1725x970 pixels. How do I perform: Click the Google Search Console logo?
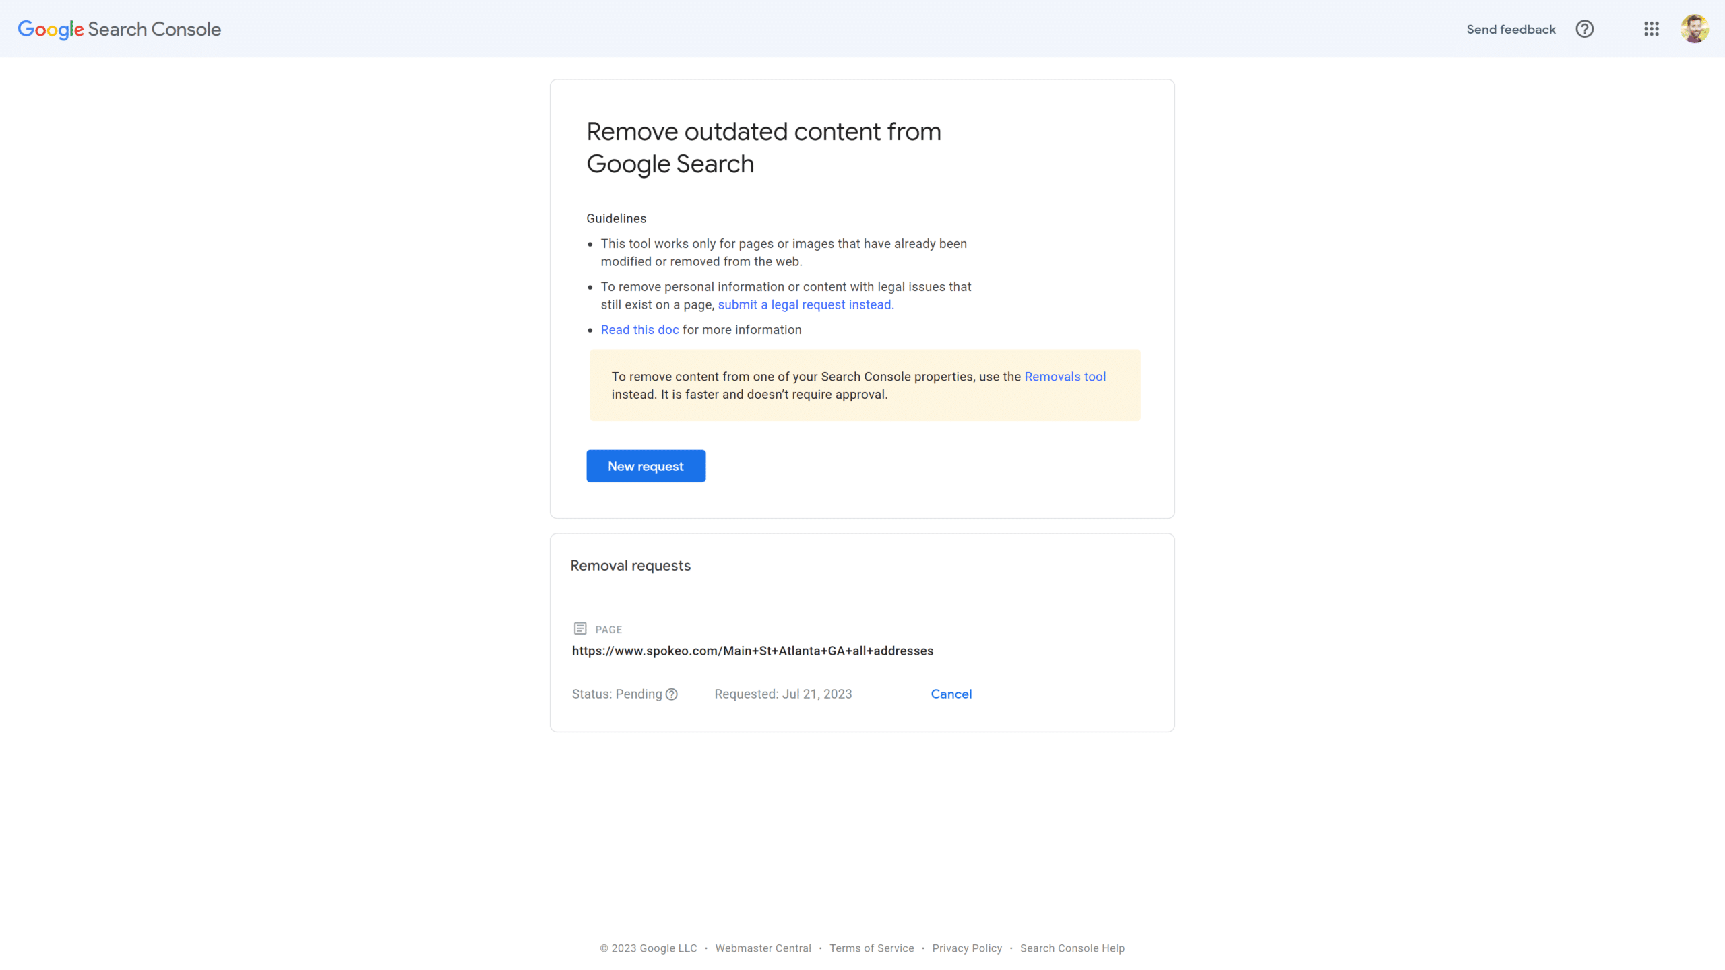point(119,29)
